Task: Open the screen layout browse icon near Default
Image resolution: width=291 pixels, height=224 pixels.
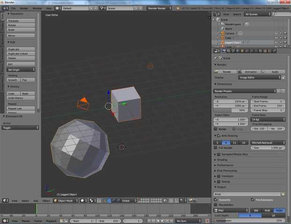Action: [x=58, y=8]
